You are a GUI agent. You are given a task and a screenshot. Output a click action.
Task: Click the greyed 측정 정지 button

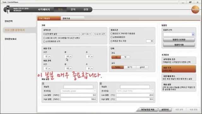click(x=193, y=110)
